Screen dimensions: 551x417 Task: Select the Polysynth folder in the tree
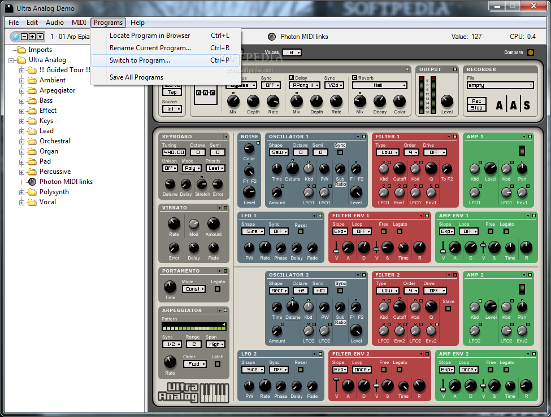54,192
